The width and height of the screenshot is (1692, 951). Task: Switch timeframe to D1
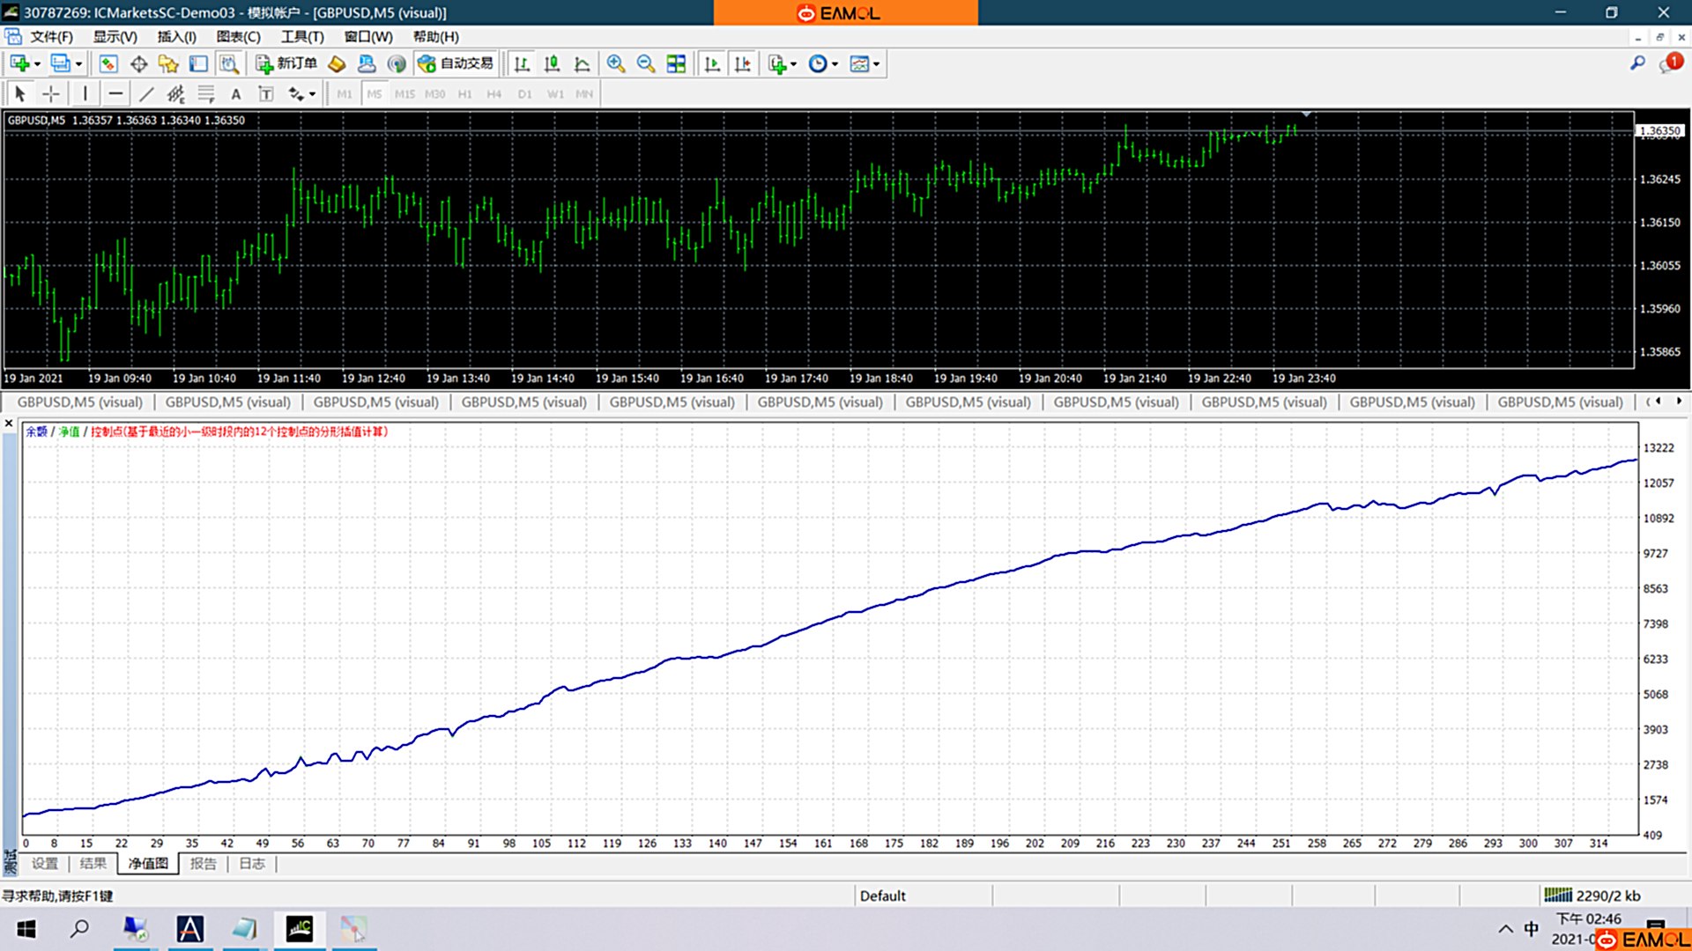(x=525, y=94)
